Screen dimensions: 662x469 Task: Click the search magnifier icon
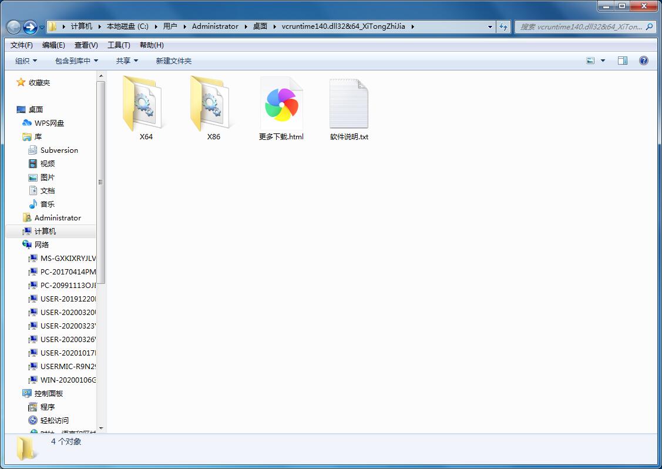pos(649,26)
